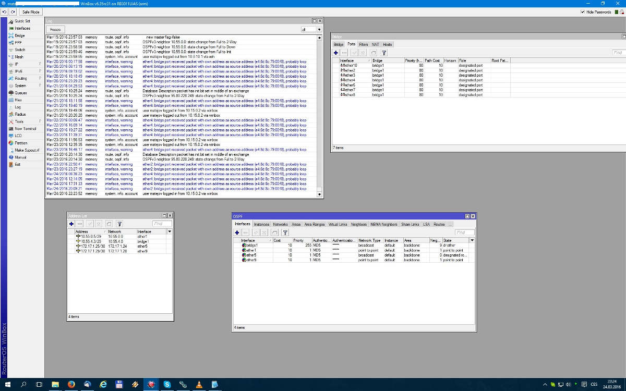Open Bridge from the left sidebar
This screenshot has width=626, height=391.
tap(19, 35)
